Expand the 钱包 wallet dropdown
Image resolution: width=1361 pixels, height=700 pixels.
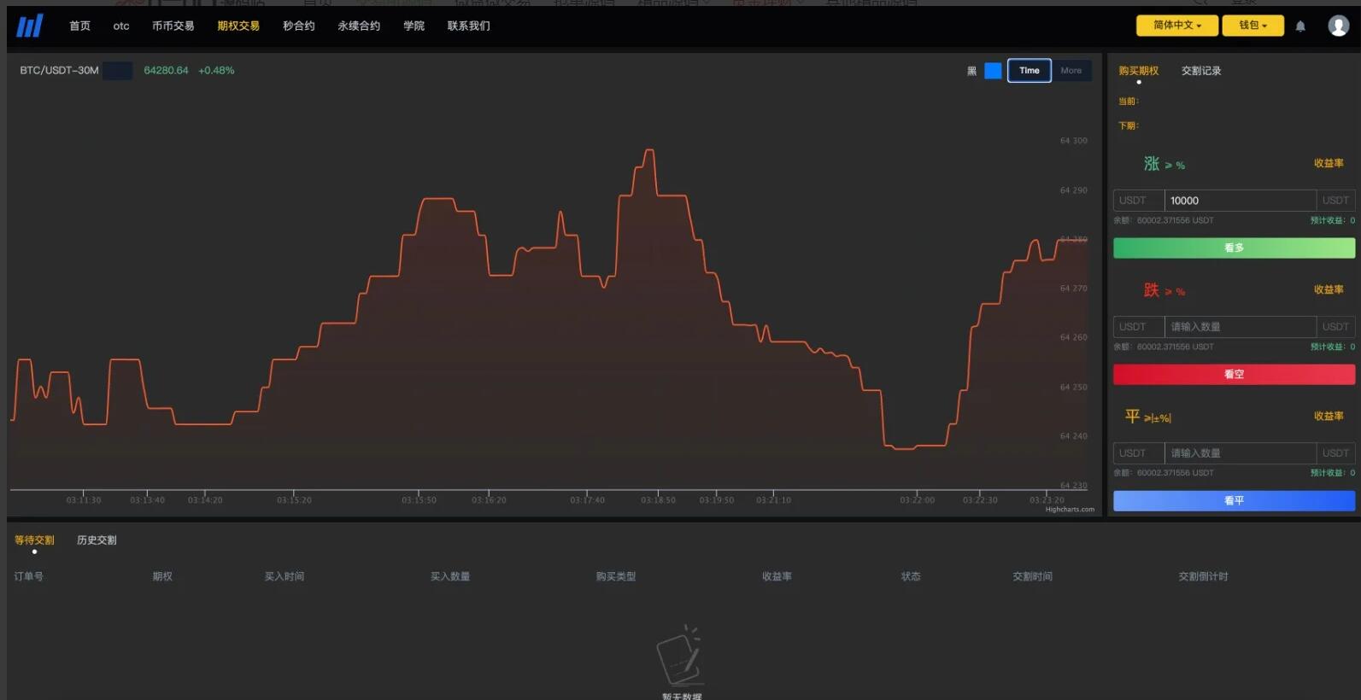coord(1252,26)
